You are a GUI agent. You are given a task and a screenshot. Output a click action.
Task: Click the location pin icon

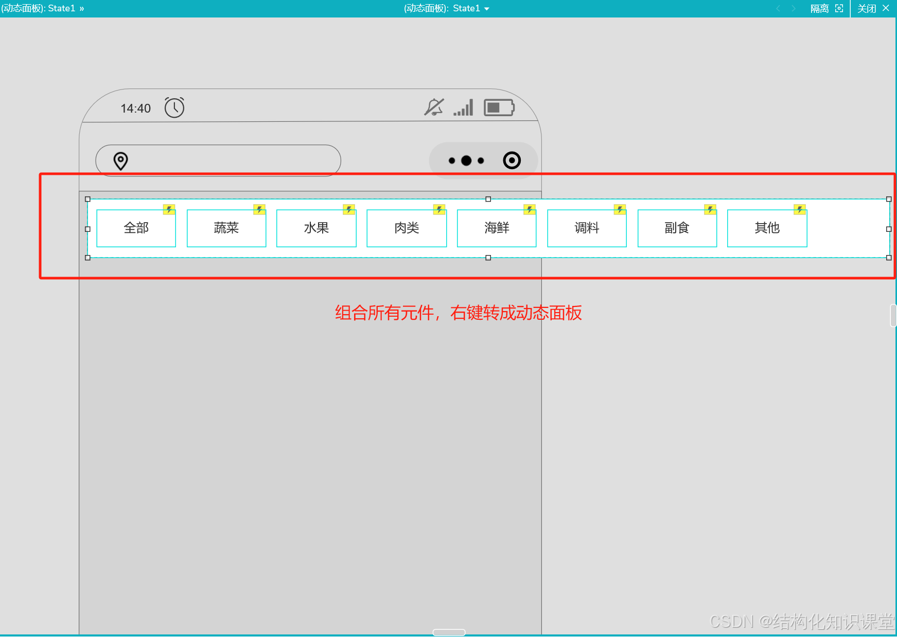tap(121, 161)
